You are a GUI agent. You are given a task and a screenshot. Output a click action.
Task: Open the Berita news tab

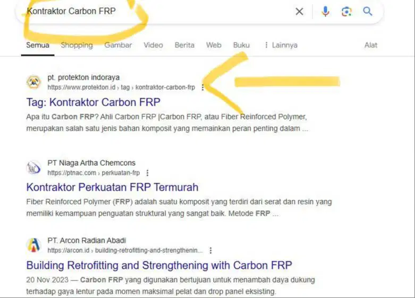[184, 45]
